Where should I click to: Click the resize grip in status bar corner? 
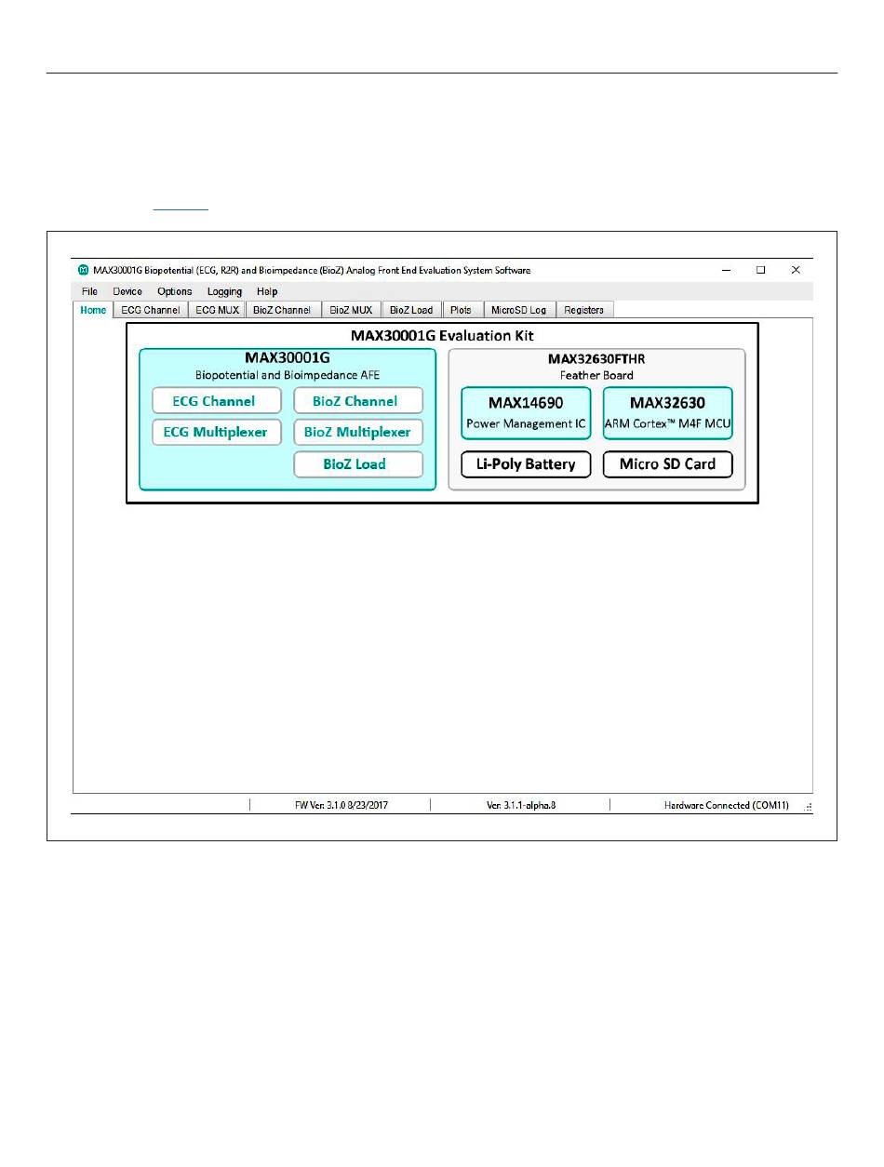pos(808,807)
